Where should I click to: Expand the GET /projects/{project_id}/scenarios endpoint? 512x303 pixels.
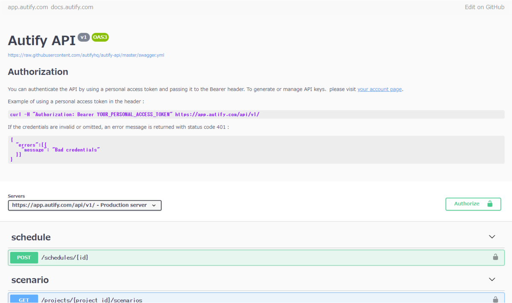click(x=256, y=298)
